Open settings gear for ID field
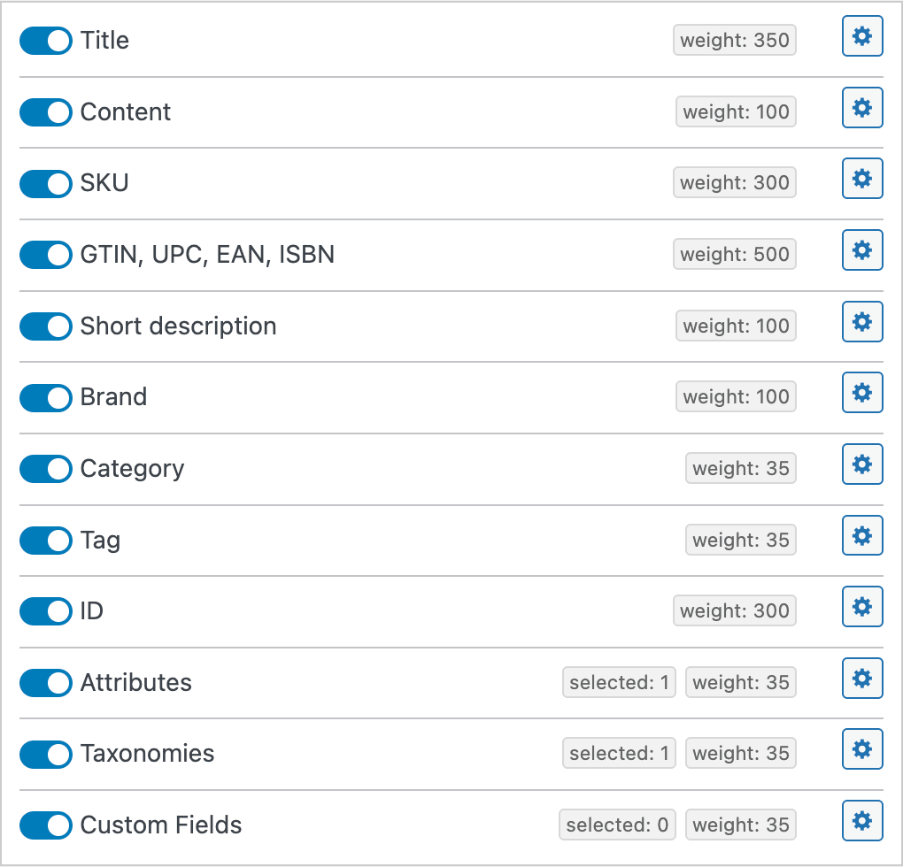903x867 pixels. 862,606
